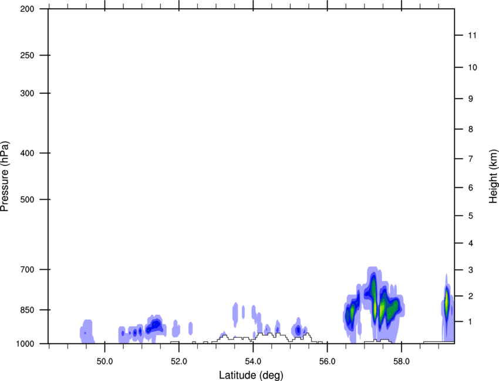Pick the 3 km height label
499x381 pixels.
471,270
